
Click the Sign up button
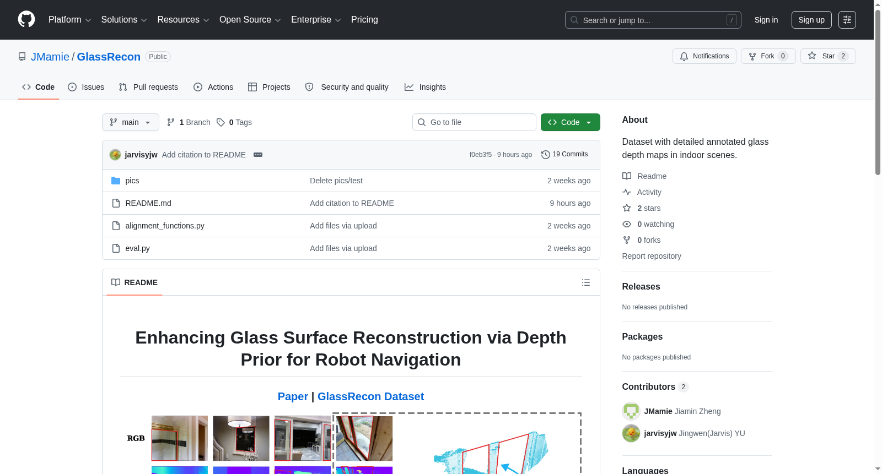[811, 20]
